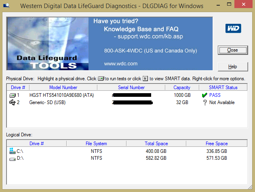Click the File System column header
Screen dimensions: 255x192
[96, 144]
